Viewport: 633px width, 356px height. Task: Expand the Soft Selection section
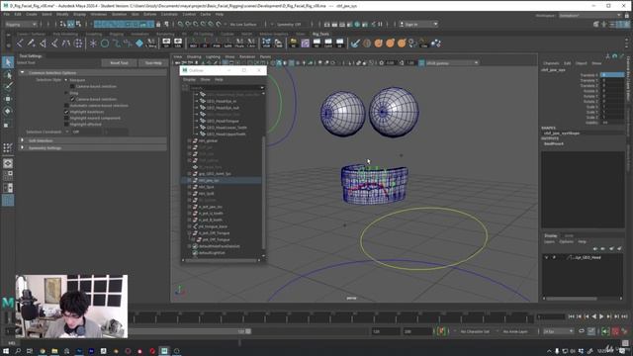[x=23, y=140]
